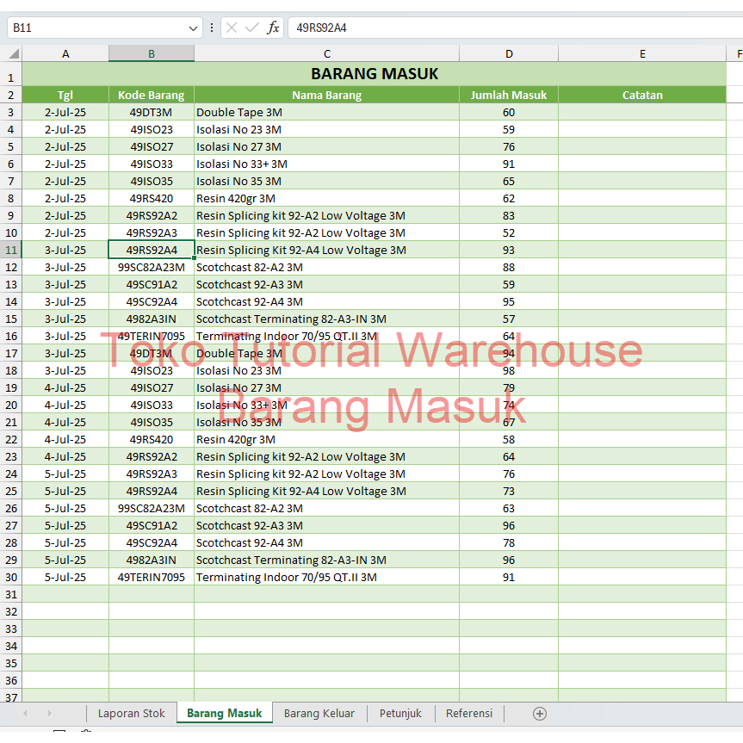The height and width of the screenshot is (743, 743).
Task: Select quantity 95 in row 14
Action: tap(509, 301)
